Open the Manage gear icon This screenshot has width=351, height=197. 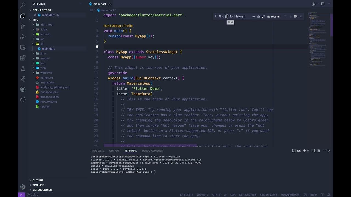(x=23, y=187)
